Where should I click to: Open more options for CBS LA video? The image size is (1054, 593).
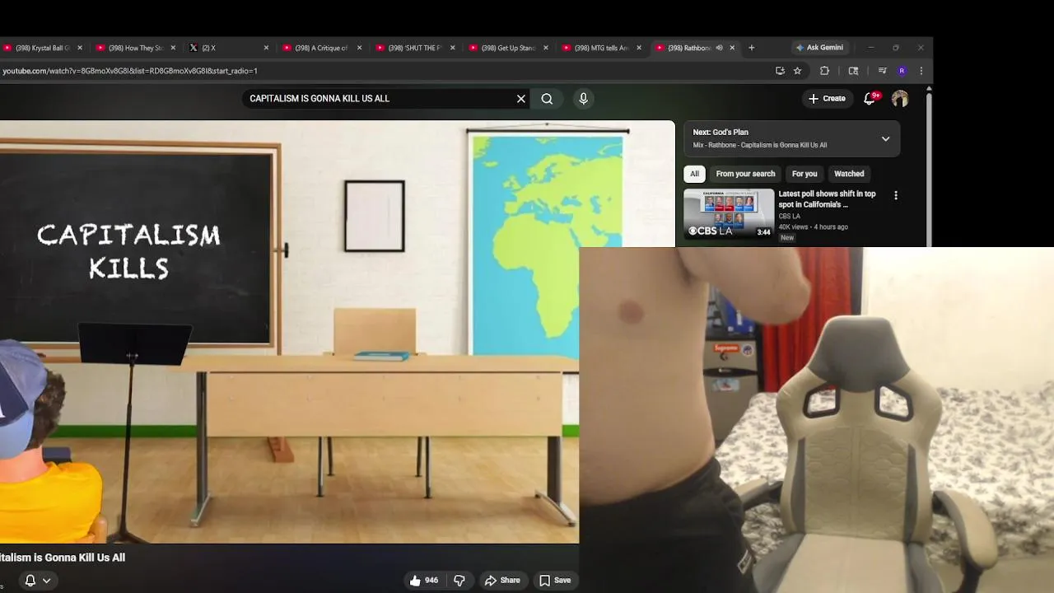(x=896, y=196)
